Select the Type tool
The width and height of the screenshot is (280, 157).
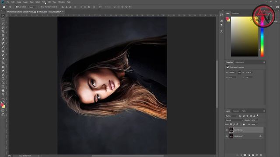pos(3,78)
